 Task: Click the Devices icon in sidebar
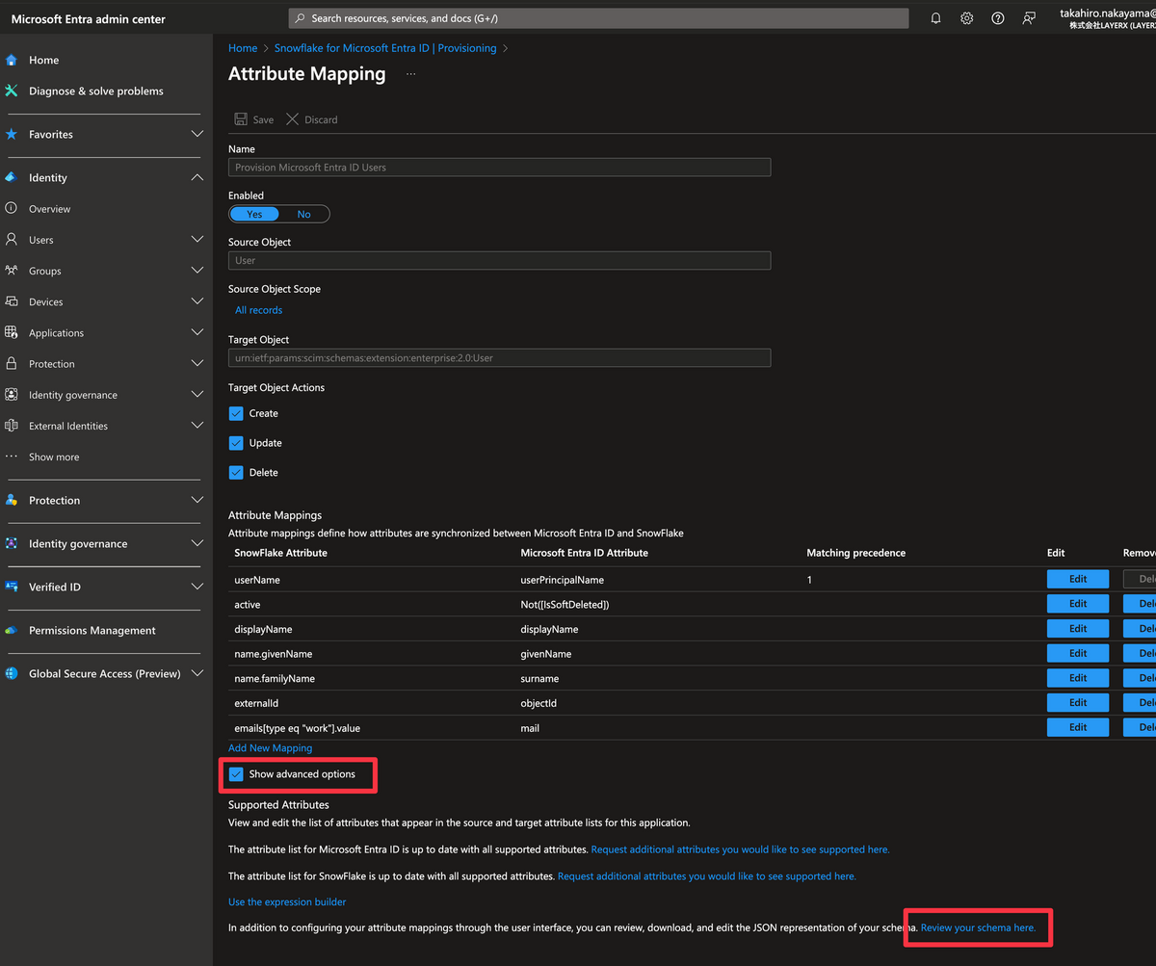[x=12, y=301]
